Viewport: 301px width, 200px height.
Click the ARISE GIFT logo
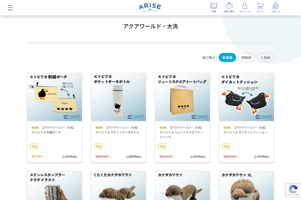coord(150,7)
